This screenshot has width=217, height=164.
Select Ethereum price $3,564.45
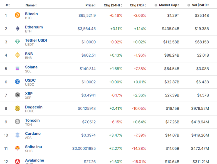point(87,29)
